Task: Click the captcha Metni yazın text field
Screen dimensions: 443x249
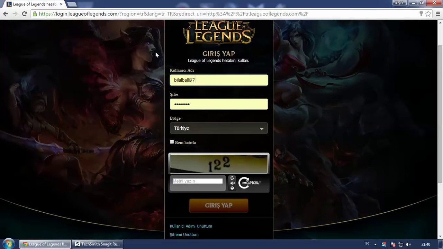Action: (198, 181)
